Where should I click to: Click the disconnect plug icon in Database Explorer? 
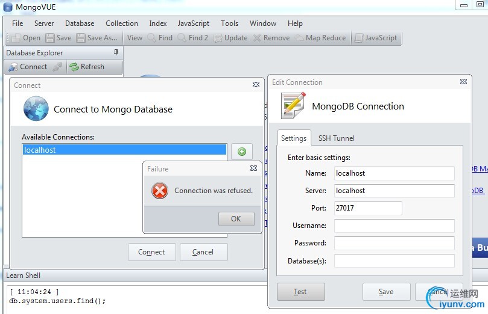pos(57,67)
